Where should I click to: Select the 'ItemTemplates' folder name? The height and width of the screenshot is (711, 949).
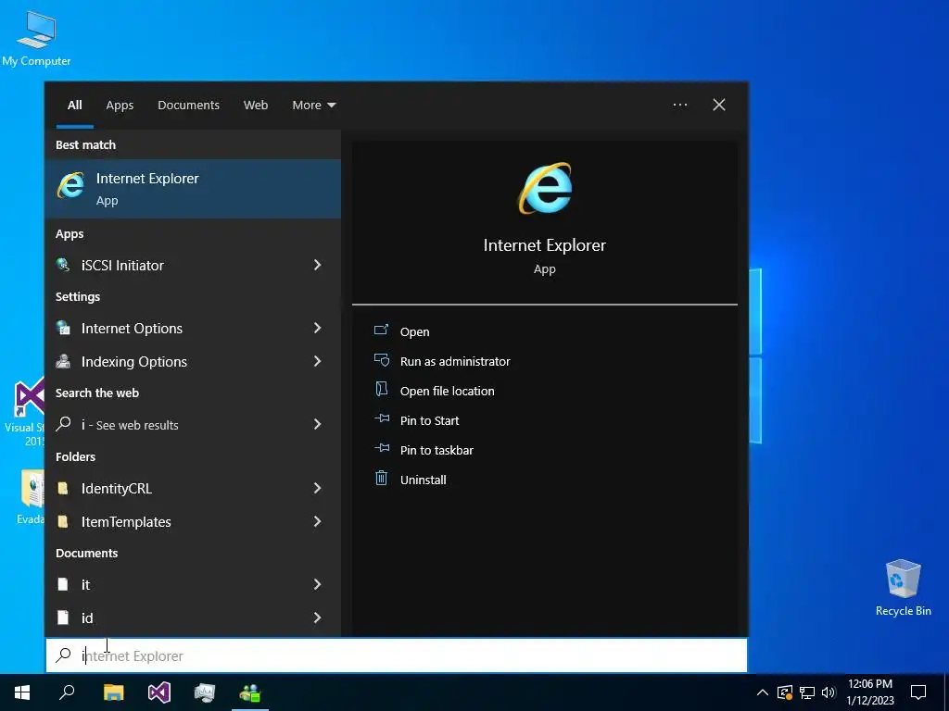click(x=126, y=522)
